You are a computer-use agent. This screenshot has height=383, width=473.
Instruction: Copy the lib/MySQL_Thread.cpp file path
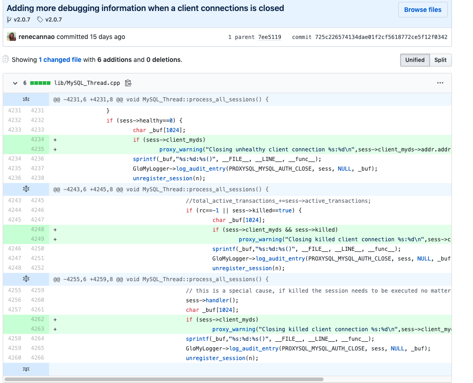coord(128,83)
